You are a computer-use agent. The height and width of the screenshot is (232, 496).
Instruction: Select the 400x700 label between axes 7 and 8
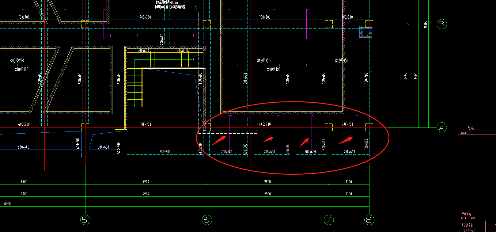coord(347,124)
